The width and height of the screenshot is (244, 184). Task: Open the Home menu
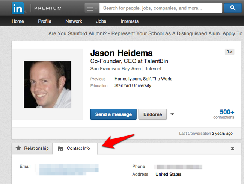tap(18, 21)
